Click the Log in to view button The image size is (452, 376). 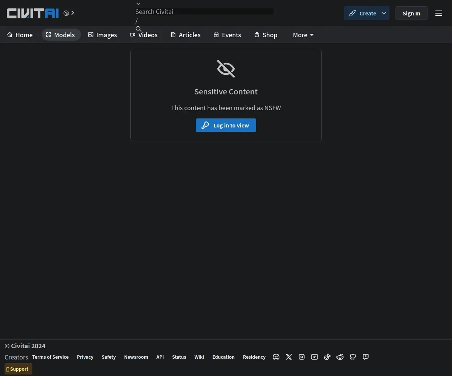[226, 125]
